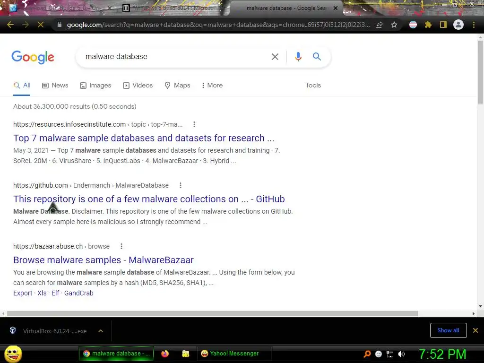The height and width of the screenshot is (363, 484).
Task: Submit search with magnifier icon
Action: click(x=317, y=57)
